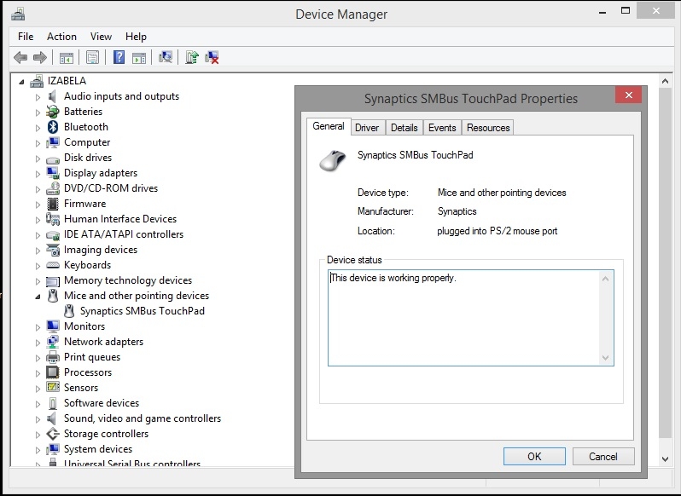
Task: Switch to the Details tab
Action: 404,128
